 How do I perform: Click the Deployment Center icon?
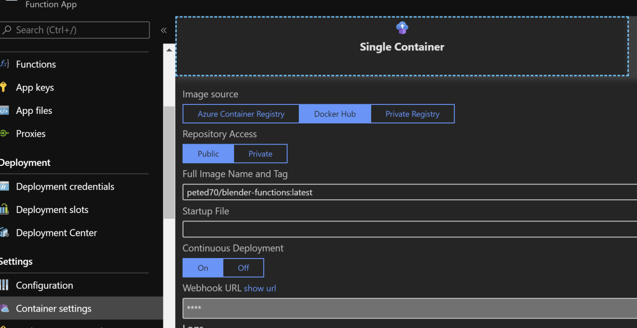click(4, 233)
